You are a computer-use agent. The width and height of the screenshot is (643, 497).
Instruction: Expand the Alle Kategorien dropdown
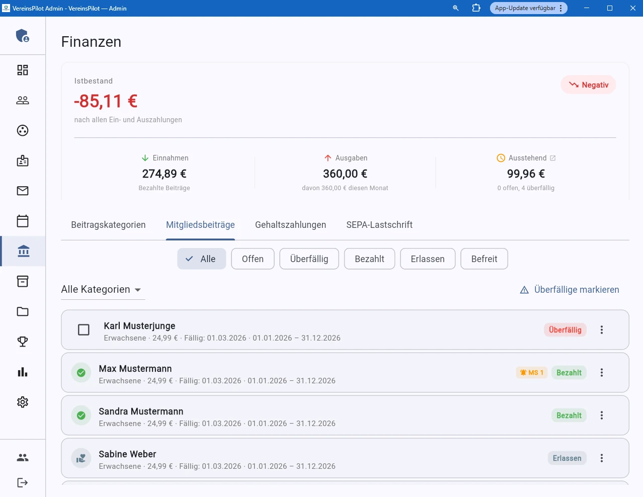click(102, 289)
